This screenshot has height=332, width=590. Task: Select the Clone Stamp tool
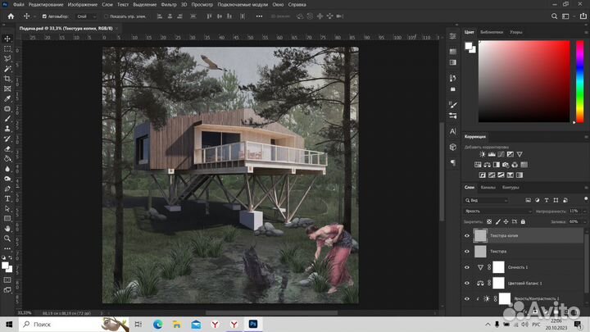[x=7, y=129]
